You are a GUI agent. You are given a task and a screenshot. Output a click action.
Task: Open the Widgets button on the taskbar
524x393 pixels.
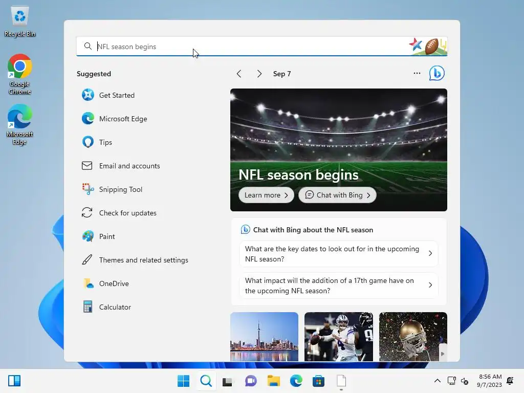pyautogui.click(x=14, y=381)
